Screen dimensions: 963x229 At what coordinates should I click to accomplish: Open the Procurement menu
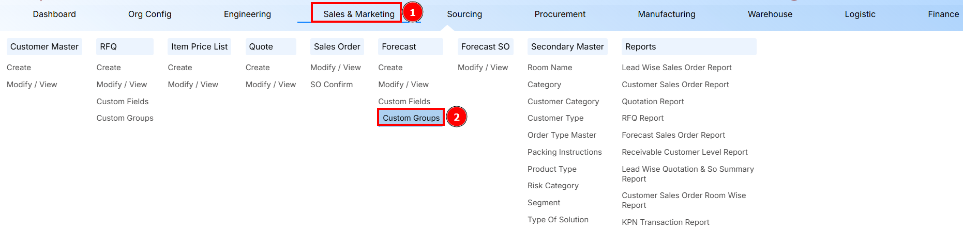pos(560,14)
